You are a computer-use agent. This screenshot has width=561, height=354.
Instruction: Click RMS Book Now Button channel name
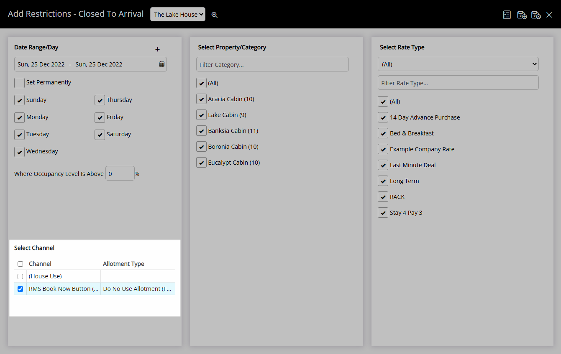[x=64, y=289]
